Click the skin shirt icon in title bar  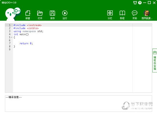135,3
